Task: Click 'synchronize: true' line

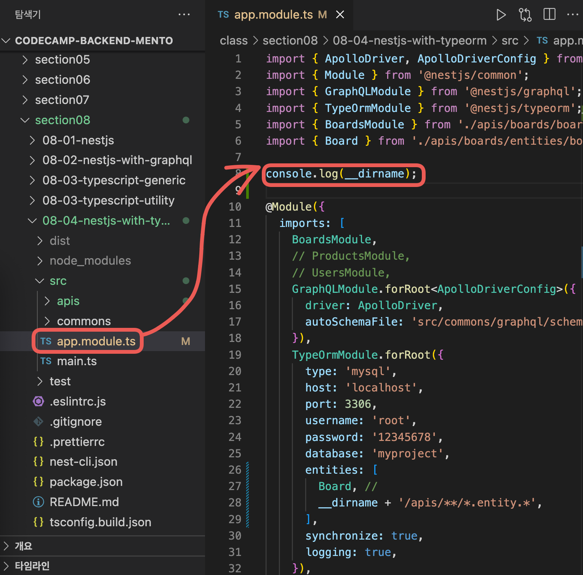Action: click(x=364, y=536)
